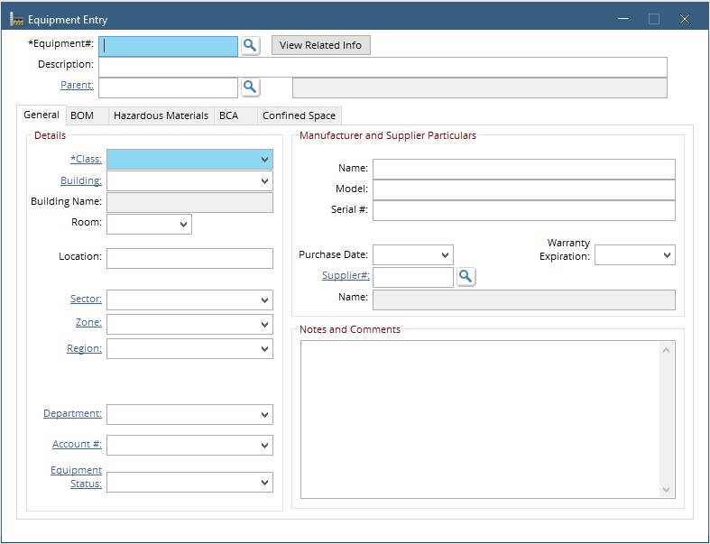710x544 pixels.
Task: Click the Account # link label
Action: click(77, 445)
